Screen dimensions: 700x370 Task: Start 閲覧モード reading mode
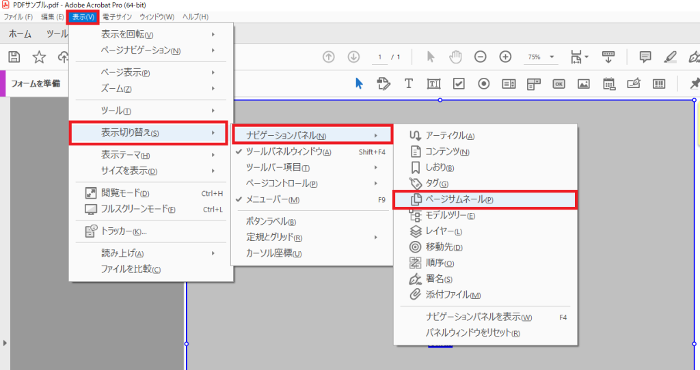click(151, 193)
